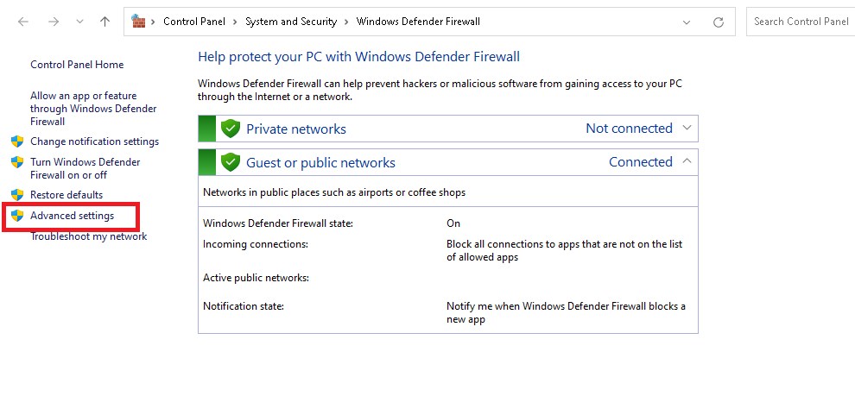Open Troubleshoot my network
This screenshot has height=396, width=855.
click(88, 236)
